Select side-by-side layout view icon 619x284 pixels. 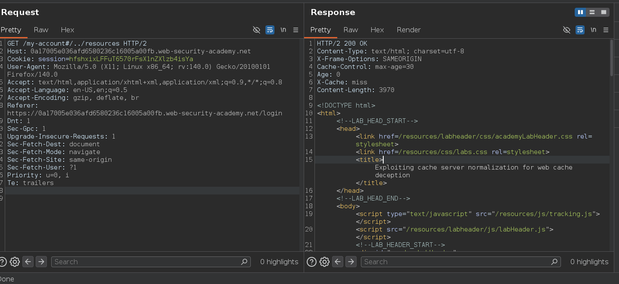[581, 12]
